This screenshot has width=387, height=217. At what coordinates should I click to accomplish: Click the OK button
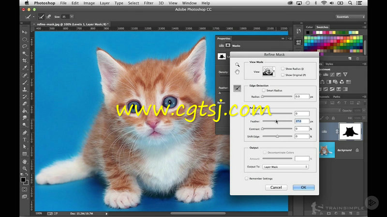[304, 188]
